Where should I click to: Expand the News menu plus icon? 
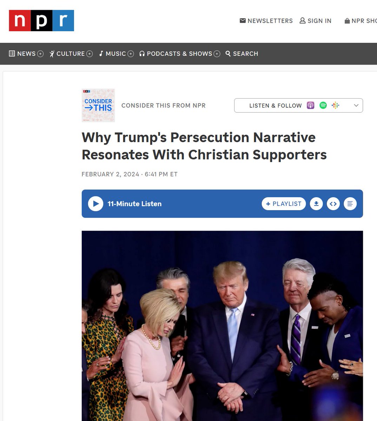point(40,54)
